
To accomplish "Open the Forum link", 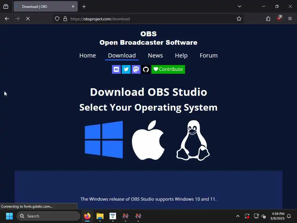I will tap(209, 55).
